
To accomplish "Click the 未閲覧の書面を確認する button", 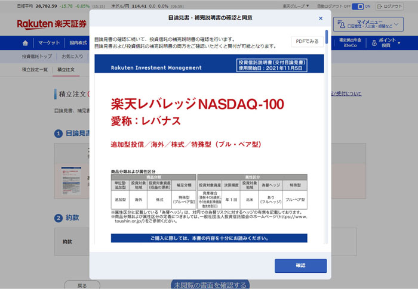I will [209, 283].
